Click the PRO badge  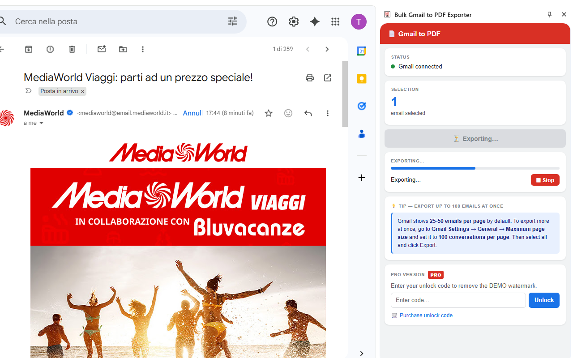tap(436, 275)
